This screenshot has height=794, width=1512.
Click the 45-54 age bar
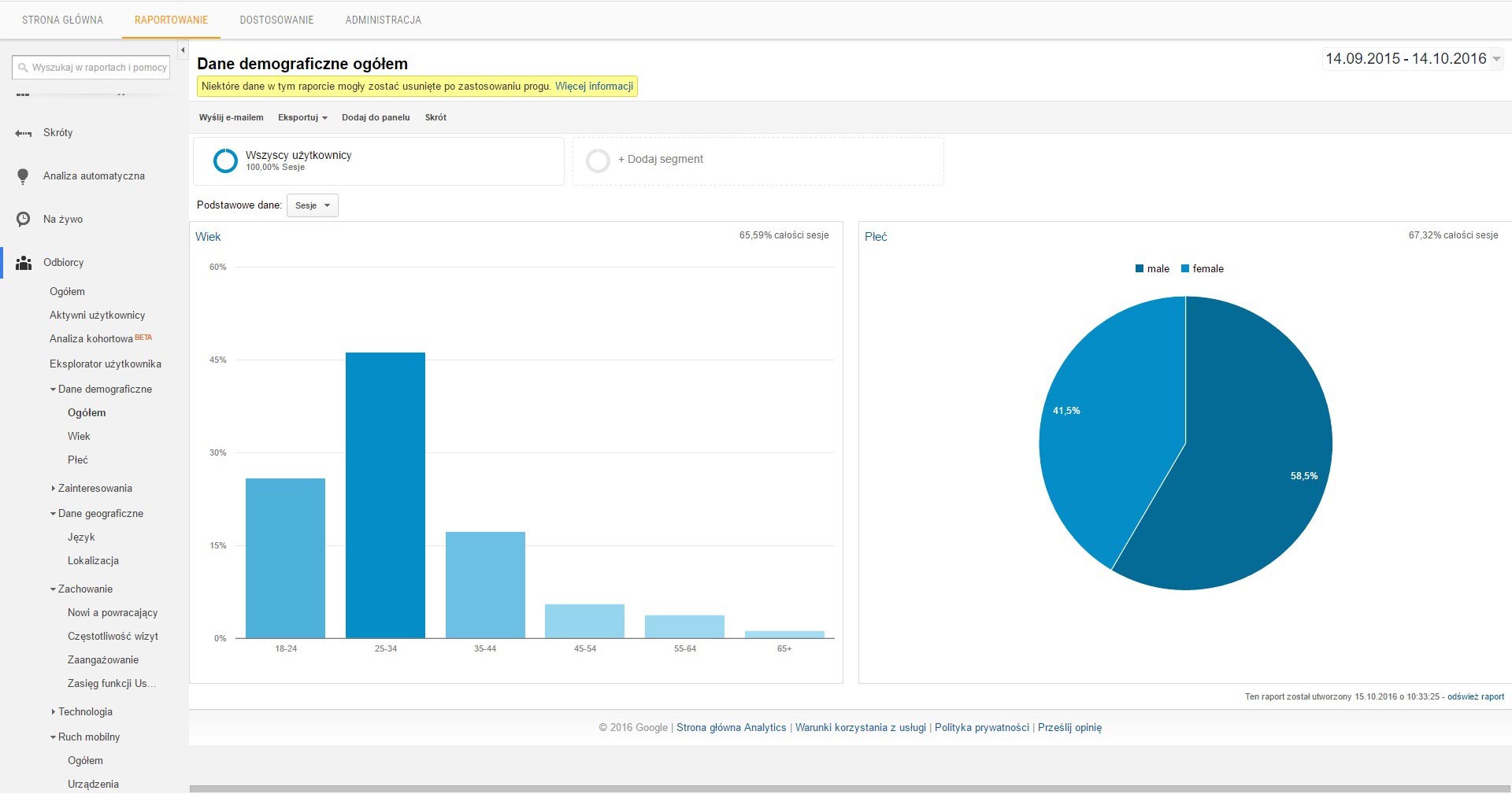pyautogui.click(x=584, y=622)
